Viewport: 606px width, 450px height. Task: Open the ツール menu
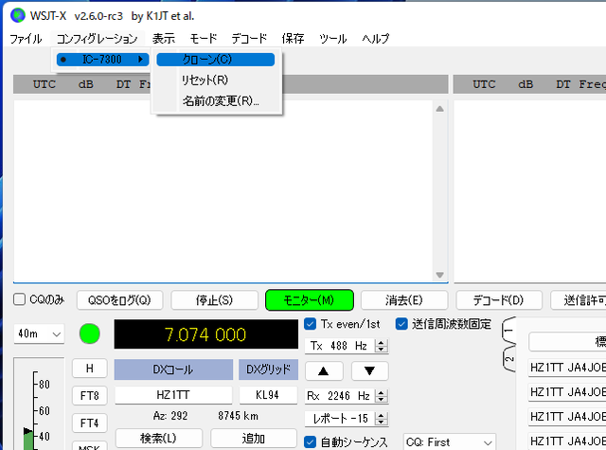[x=332, y=39]
